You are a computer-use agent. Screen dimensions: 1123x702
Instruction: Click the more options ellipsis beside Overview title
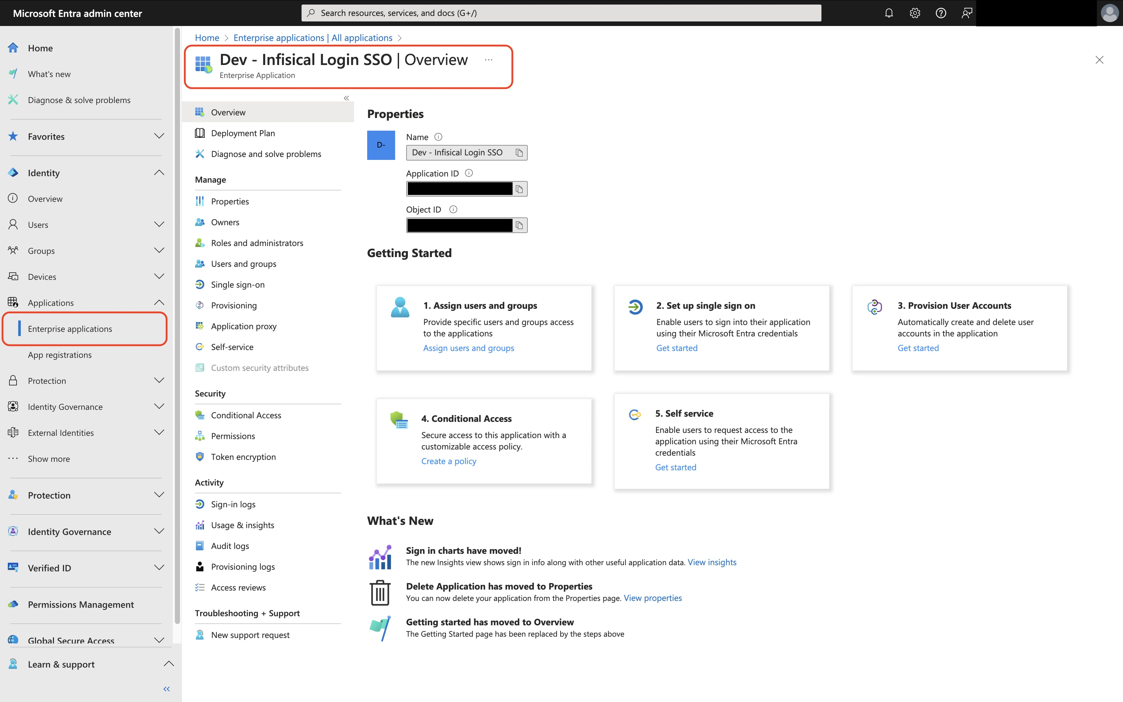point(489,60)
